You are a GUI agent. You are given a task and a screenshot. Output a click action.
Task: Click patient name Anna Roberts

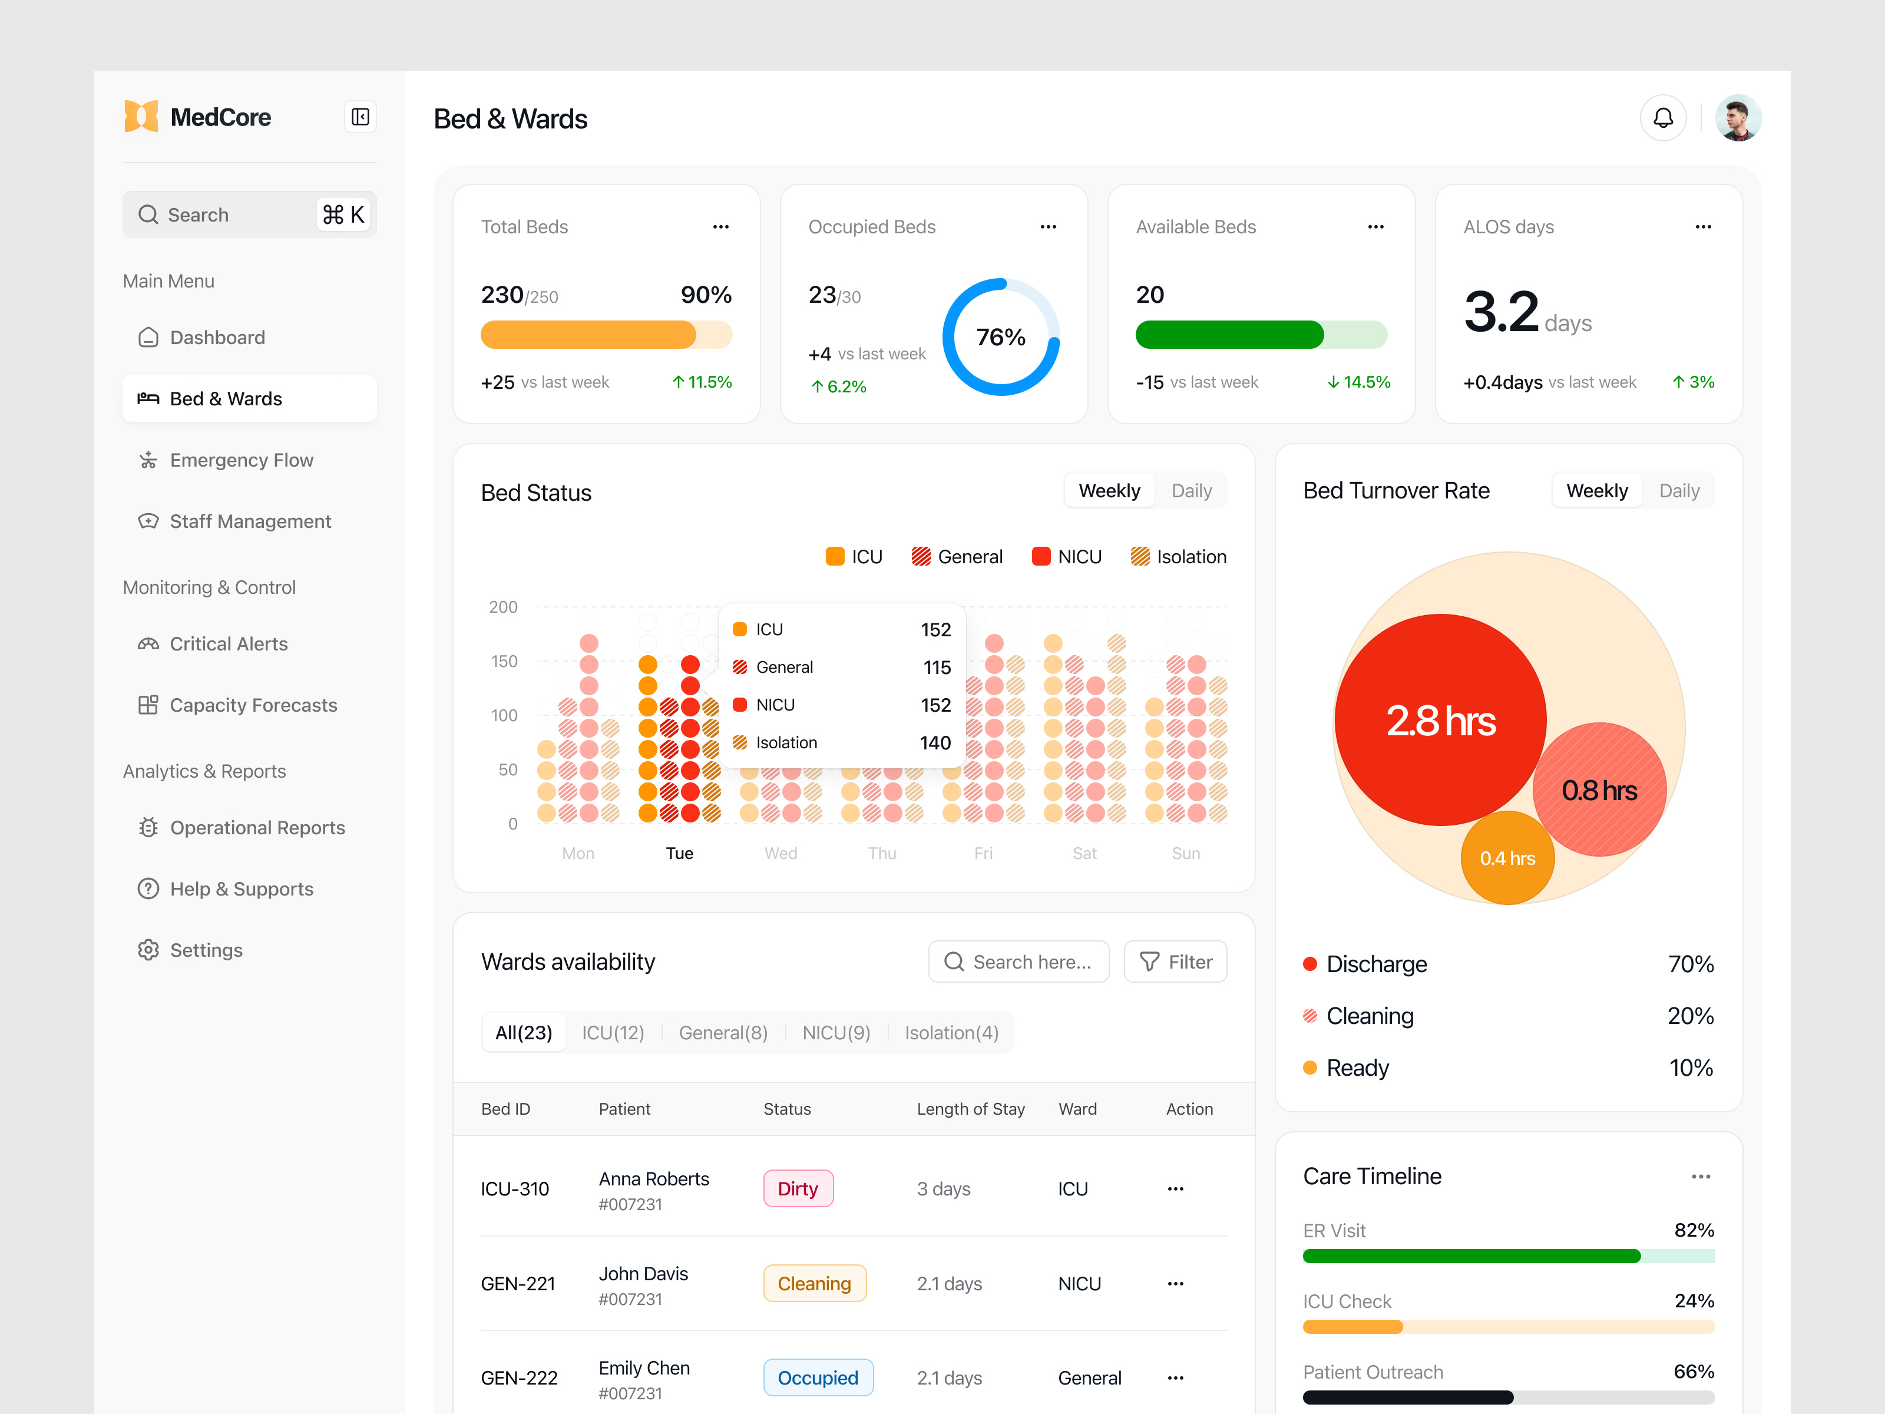(x=654, y=1179)
